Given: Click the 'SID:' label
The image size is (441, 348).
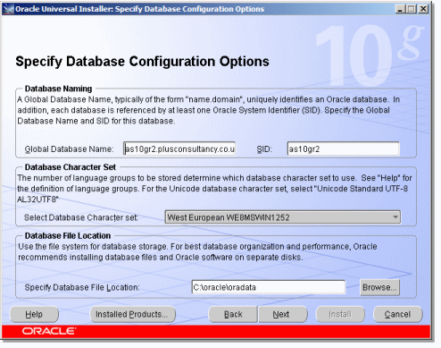Looking at the screenshot, I should pyautogui.click(x=264, y=149).
